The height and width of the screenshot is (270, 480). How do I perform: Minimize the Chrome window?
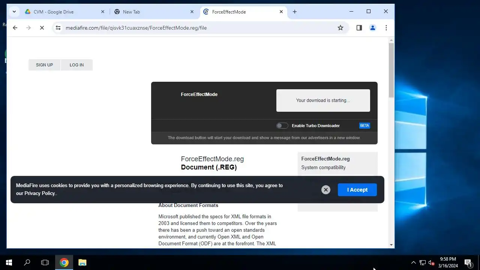click(x=351, y=12)
